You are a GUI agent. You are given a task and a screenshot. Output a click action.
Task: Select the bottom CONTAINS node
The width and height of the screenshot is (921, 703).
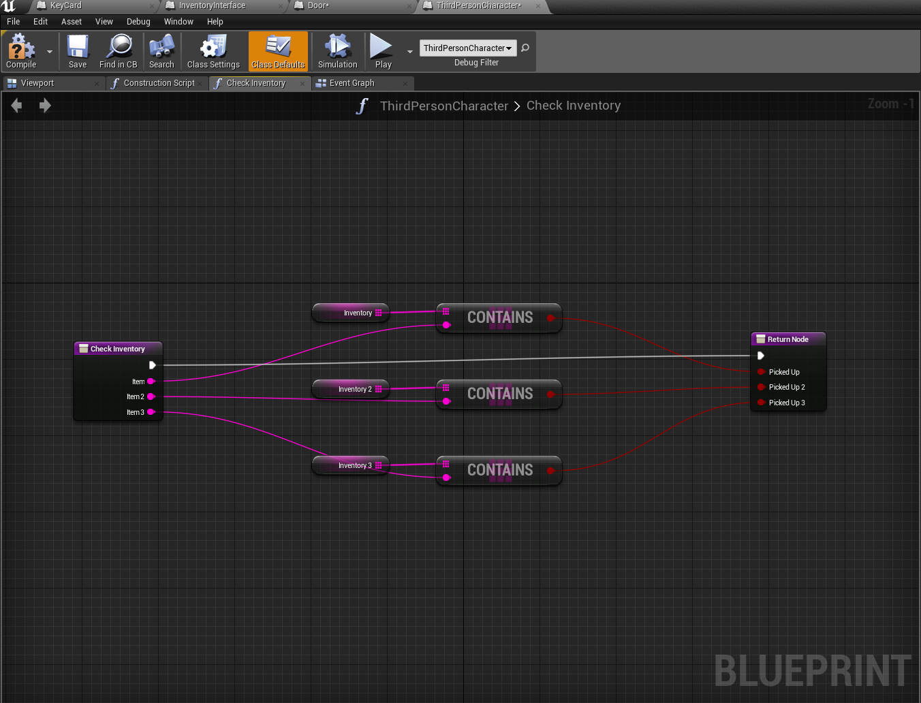[x=499, y=470]
